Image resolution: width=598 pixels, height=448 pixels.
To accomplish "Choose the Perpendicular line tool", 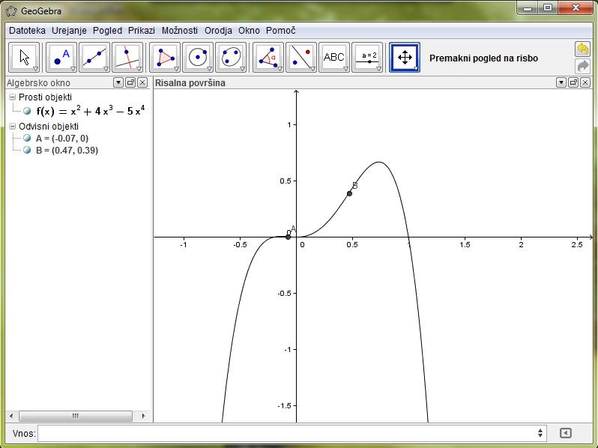I will point(127,57).
